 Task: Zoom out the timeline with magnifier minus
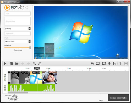[x=34, y=64]
